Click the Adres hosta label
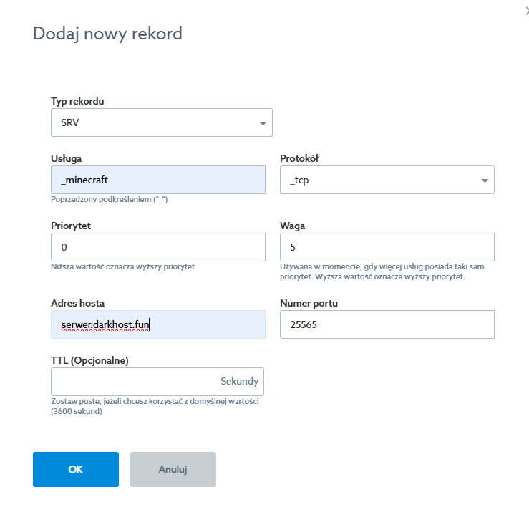Viewport: 529px width, 520px height. [78, 303]
